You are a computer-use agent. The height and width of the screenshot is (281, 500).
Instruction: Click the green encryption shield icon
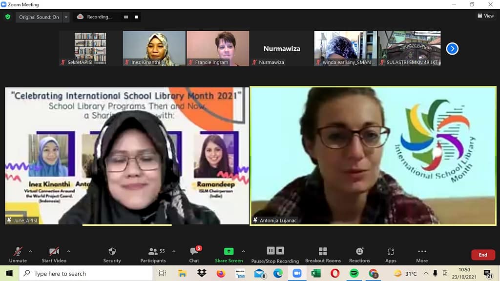coord(8,17)
